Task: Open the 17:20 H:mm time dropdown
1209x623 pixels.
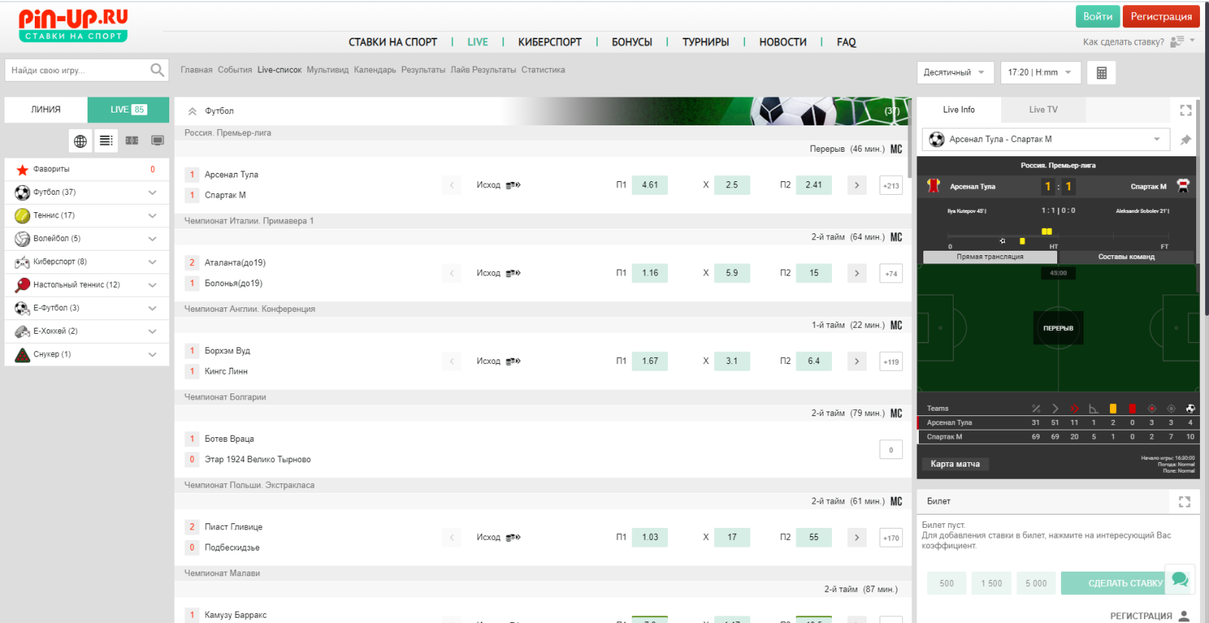Action: click(1040, 72)
